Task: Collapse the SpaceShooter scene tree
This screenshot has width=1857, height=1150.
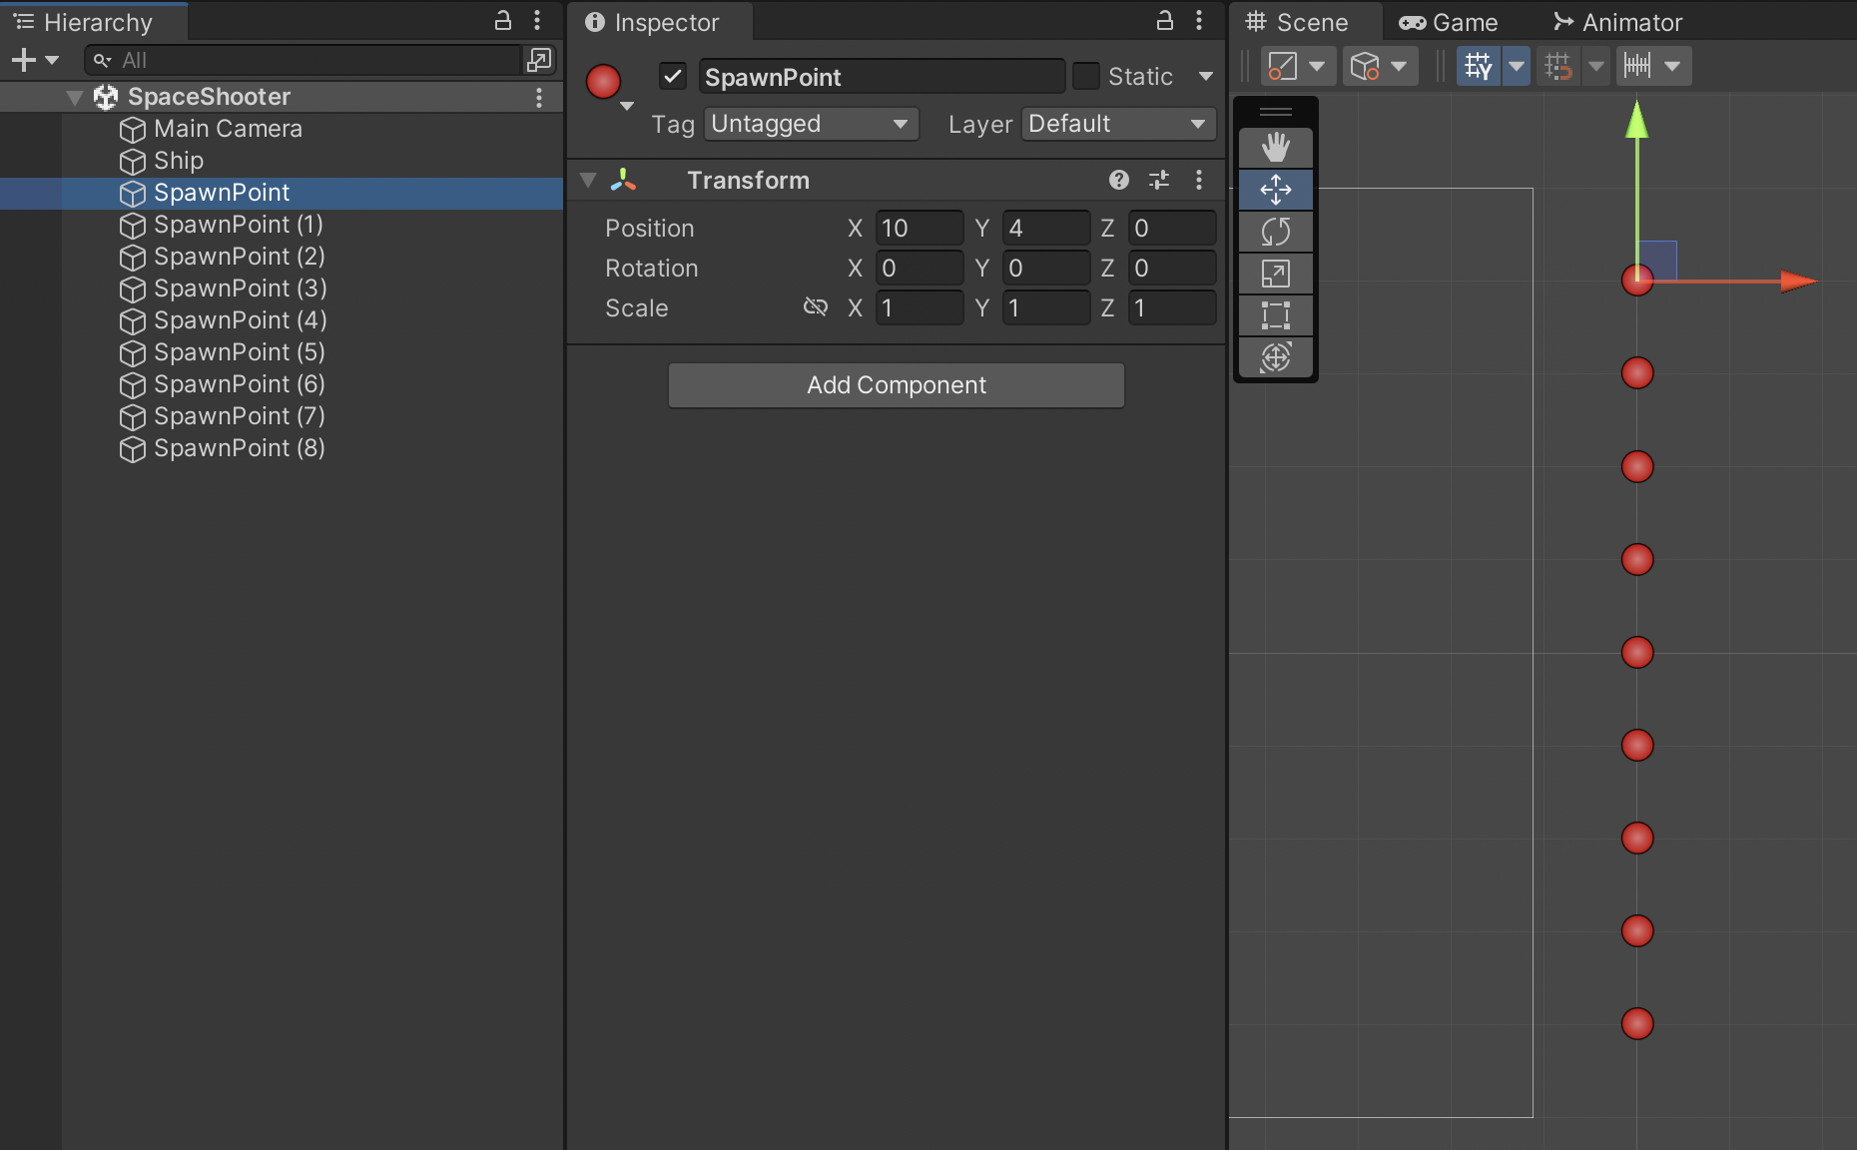Action: pos(75,98)
